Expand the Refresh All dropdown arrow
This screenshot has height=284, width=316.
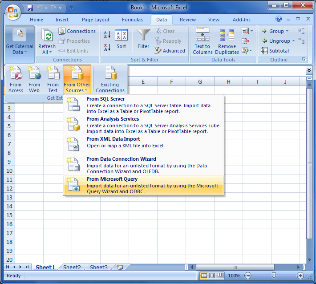[x=50, y=52]
